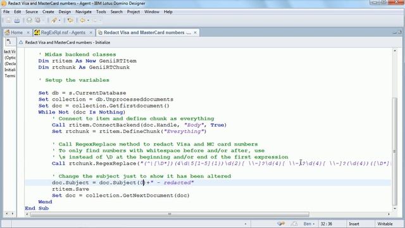Open the Design menu

click(x=65, y=12)
